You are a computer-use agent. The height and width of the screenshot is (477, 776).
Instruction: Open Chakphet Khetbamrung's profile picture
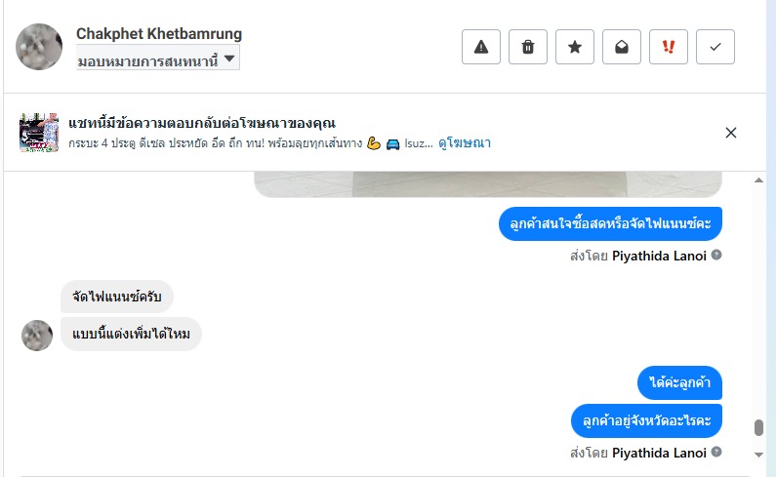[x=39, y=47]
